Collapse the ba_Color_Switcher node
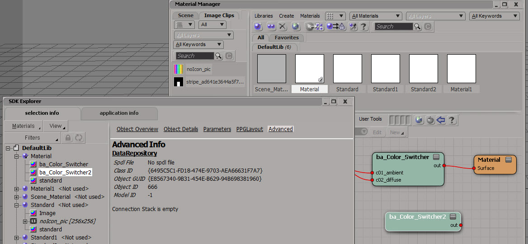 (436, 157)
